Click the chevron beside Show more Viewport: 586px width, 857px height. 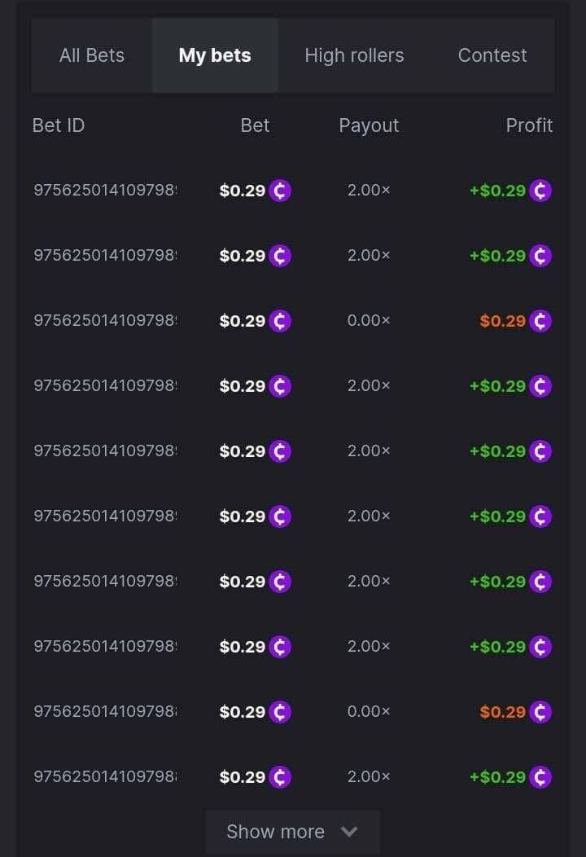point(349,832)
